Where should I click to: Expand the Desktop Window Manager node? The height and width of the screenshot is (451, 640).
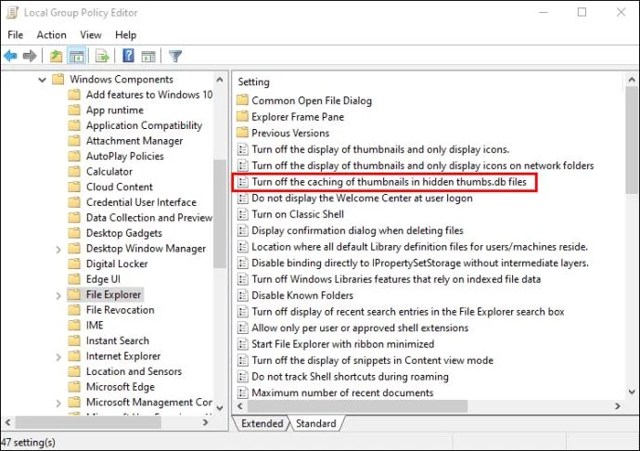(x=58, y=249)
